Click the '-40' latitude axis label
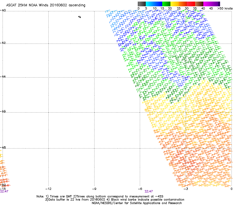Image resolution: width=234 pixels, height=205 pixels. click(3, 10)
